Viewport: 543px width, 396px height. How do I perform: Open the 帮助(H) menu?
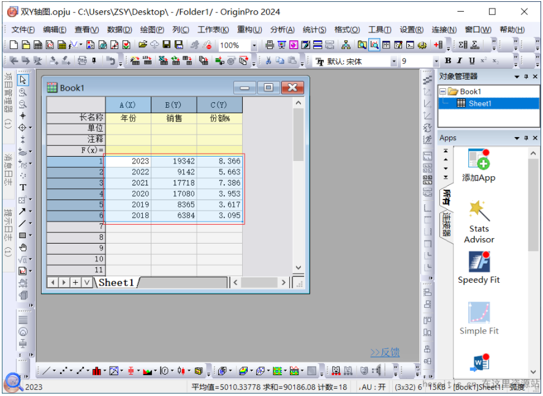click(512, 30)
